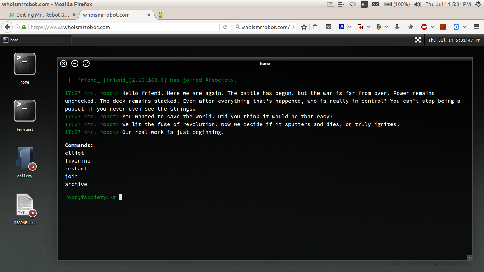Viewport: 484px width, 272px height.
Task: Go back to the previous page
Action: point(6,27)
